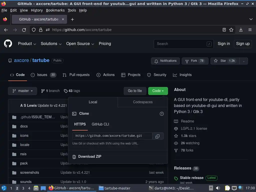Open the nsis folder

(23, 154)
